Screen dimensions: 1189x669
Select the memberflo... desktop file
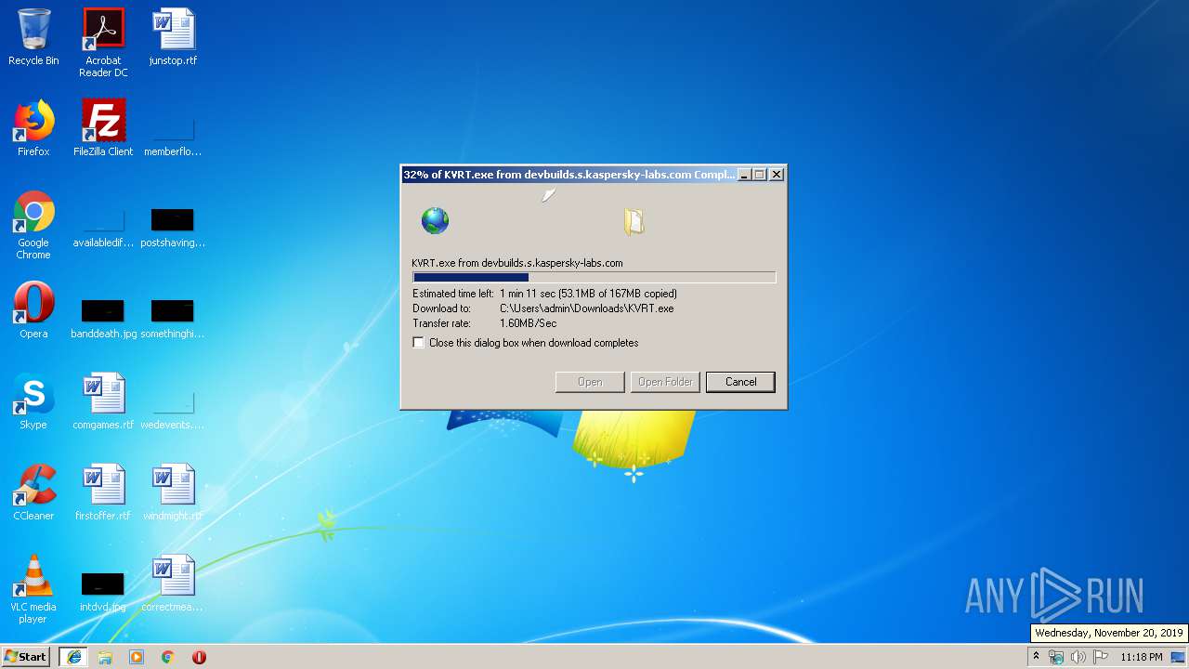coord(173,136)
